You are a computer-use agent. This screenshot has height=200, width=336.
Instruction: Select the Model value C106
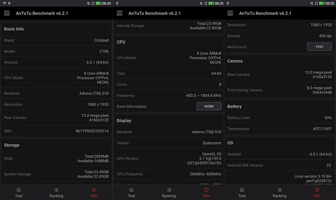point(104,51)
